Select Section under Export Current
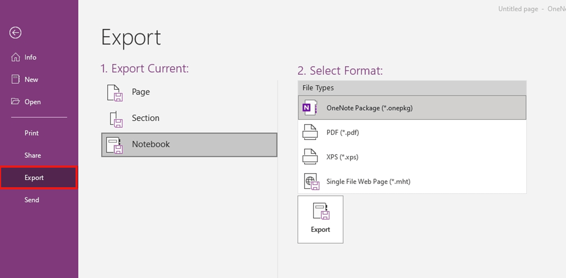 (145, 118)
